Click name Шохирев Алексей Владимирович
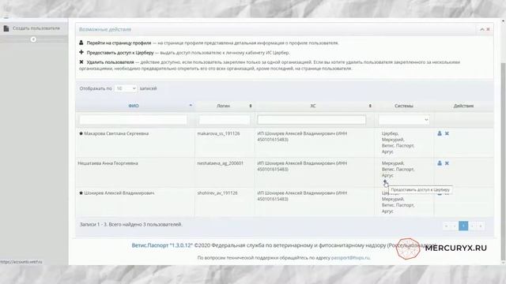 tap(119, 192)
